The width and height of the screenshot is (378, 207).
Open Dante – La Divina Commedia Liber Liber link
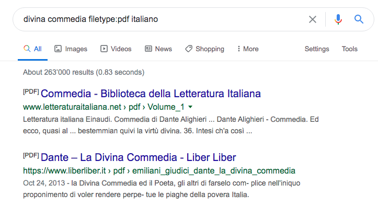139,157
